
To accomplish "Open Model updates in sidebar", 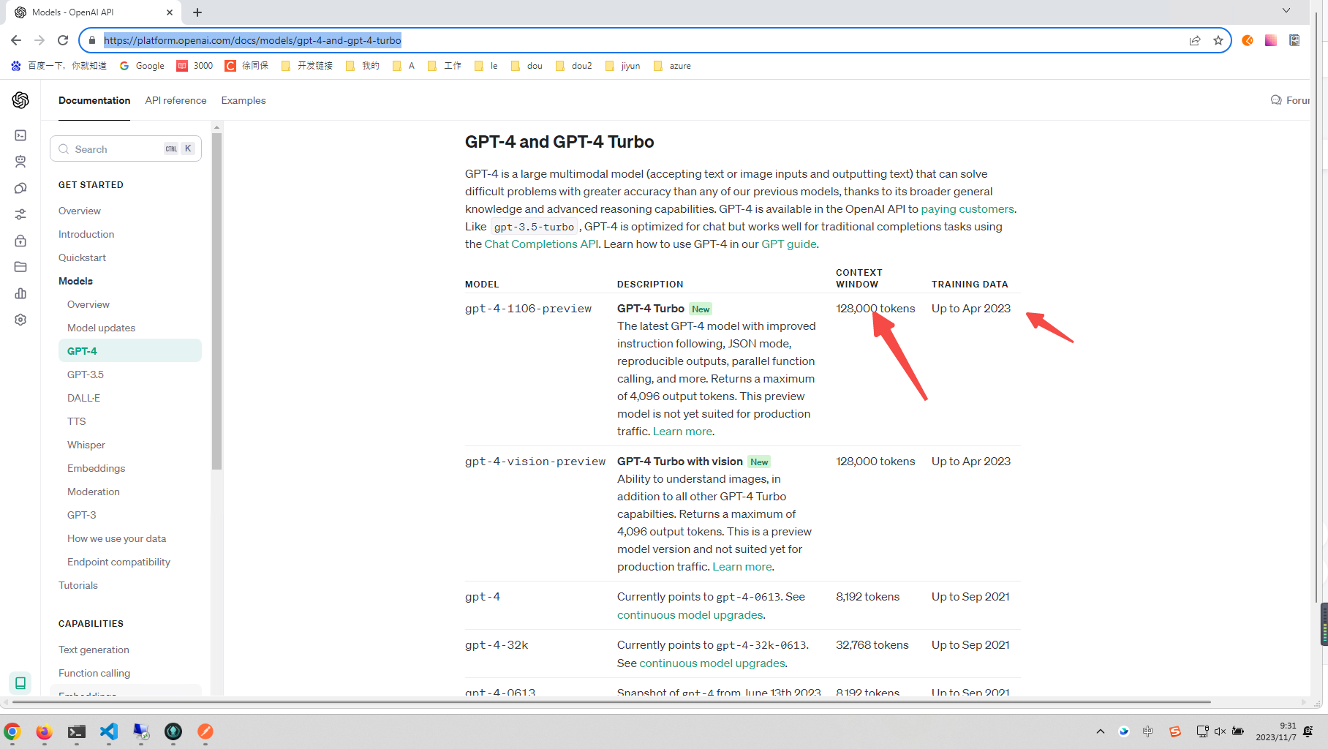I will click(x=101, y=328).
